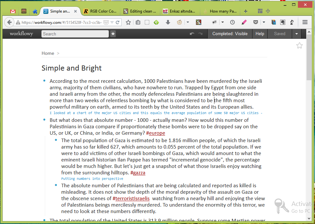
Task: Open the Pocket extension icon
Action: (255, 22)
